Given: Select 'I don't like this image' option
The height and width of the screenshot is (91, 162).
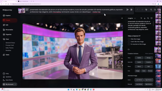Looking at the screenshot, I should coord(136,41).
